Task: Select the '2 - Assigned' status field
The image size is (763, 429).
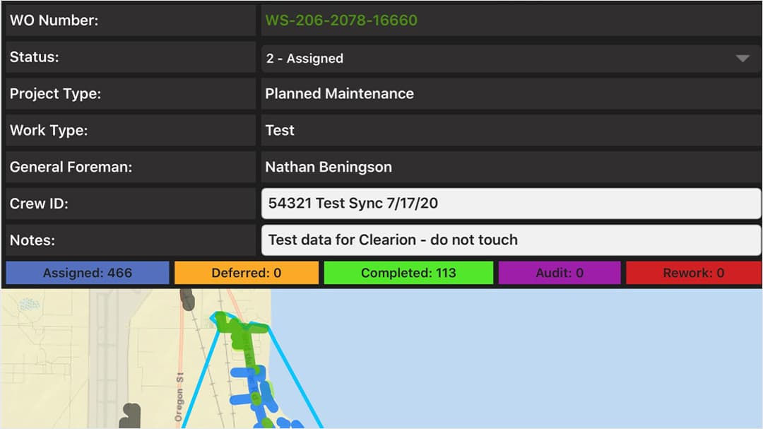Action: [511, 59]
